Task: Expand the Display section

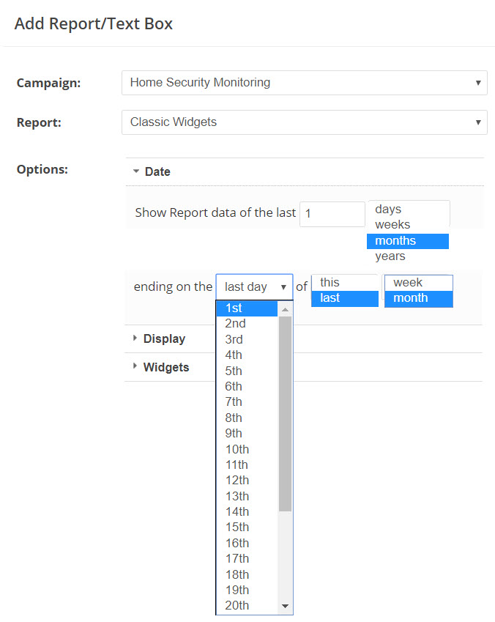Action: click(164, 339)
